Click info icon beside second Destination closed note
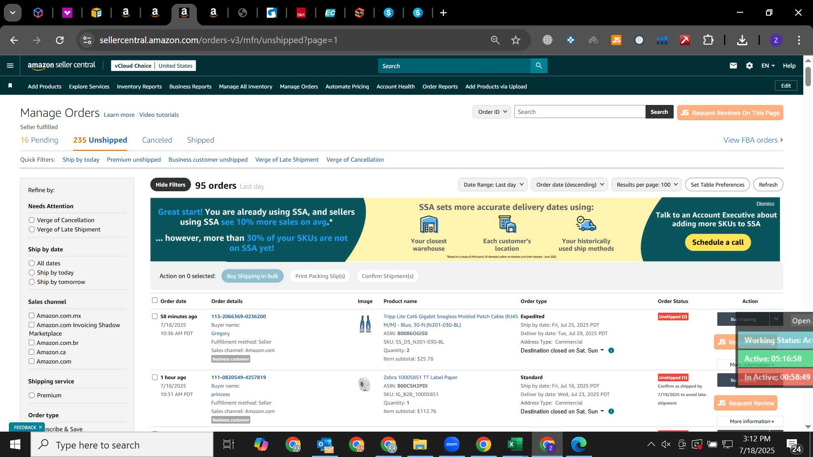 tap(611, 411)
